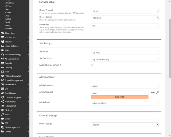Click the Video camera icon
The width and height of the screenshot is (171, 137).
(x=3, y=119)
